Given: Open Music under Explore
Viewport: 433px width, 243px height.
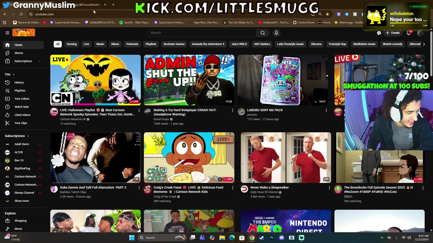Looking at the screenshot, I should tap(23, 229).
